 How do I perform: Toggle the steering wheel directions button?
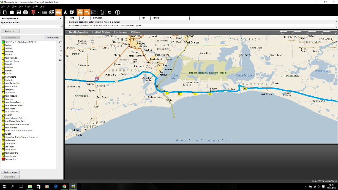[80, 12]
